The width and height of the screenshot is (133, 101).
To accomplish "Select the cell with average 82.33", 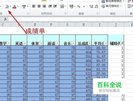I will pyautogui.click(x=100, y=69).
